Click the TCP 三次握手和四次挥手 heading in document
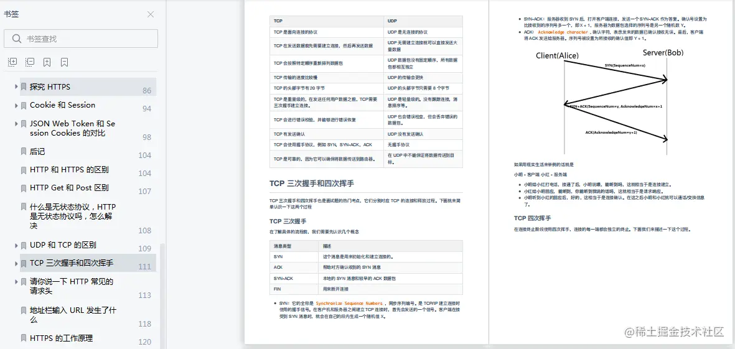The width and height of the screenshot is (735, 349). click(315, 183)
